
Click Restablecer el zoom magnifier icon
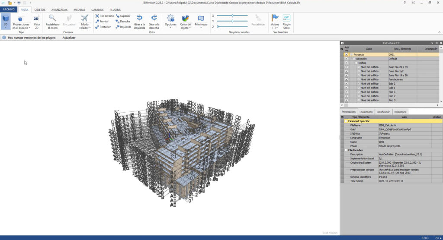[x=52, y=19]
